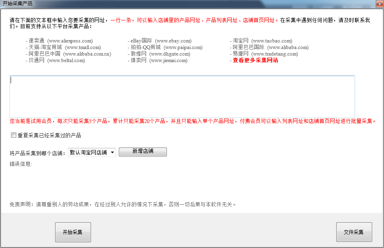The width and height of the screenshot is (384, 248).
Task: Open the 默认淘宝网店铺 store dropdown
Action: 92,152
